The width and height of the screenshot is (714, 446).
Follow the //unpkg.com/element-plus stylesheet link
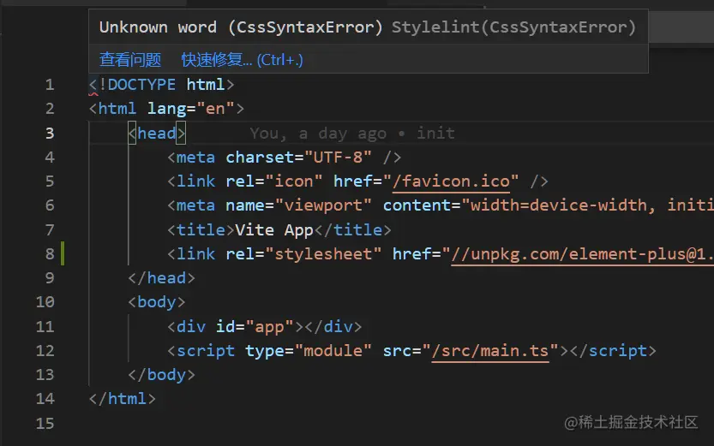pos(582,254)
